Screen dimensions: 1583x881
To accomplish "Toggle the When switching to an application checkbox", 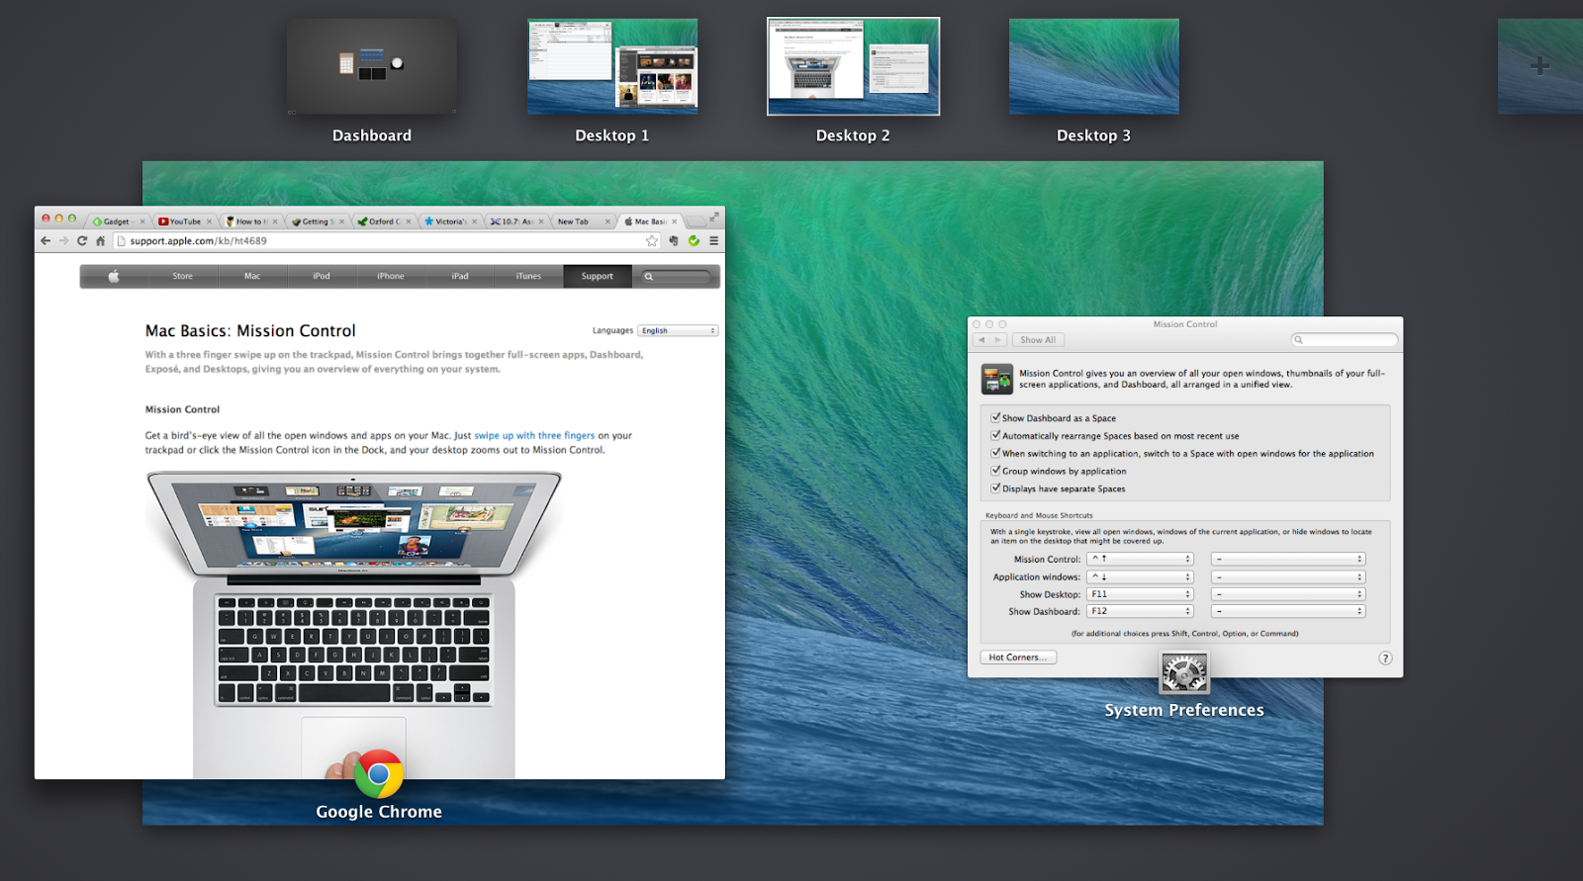I will tap(995, 453).
